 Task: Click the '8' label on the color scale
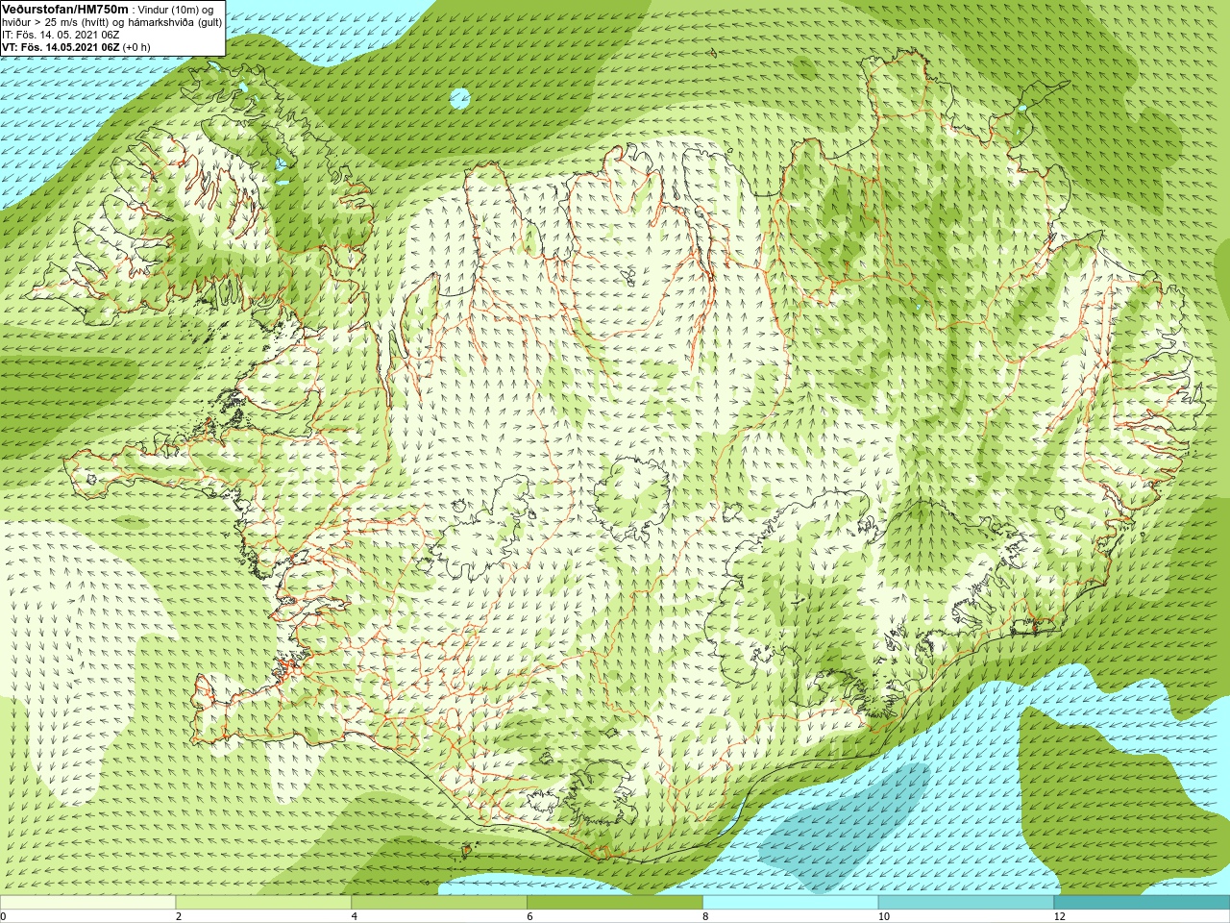705,916
